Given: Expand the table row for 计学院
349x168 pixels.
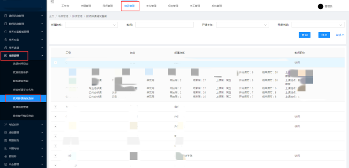Looking at the screenshot, I should (x=55, y=156).
